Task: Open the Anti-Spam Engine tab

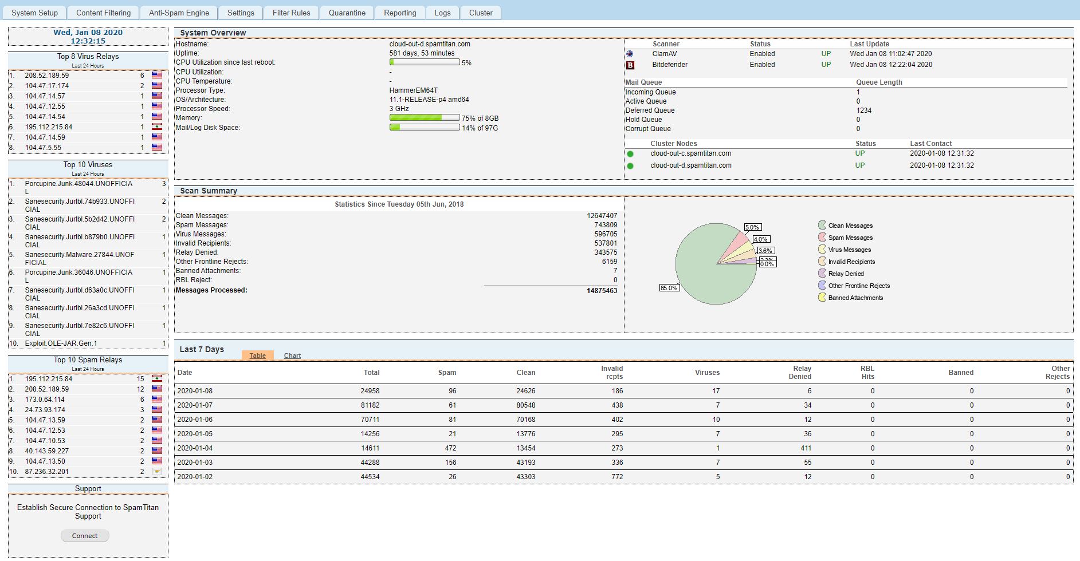Action: 179,13
